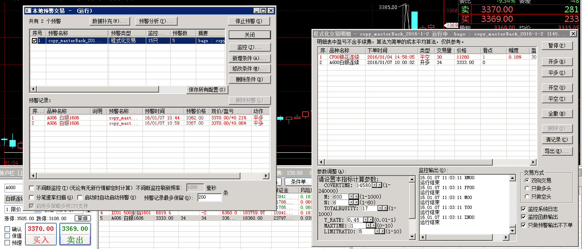Click the red 买入 buy button
582x249 pixels.
click(x=40, y=235)
